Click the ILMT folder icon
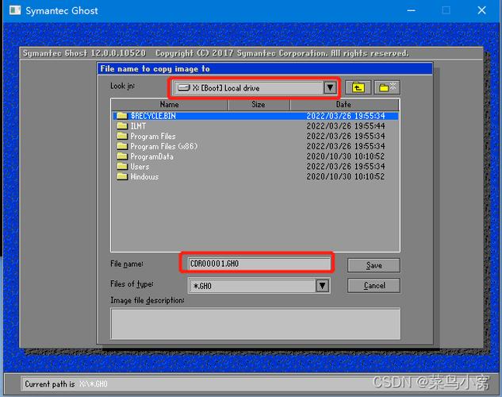 click(x=122, y=126)
